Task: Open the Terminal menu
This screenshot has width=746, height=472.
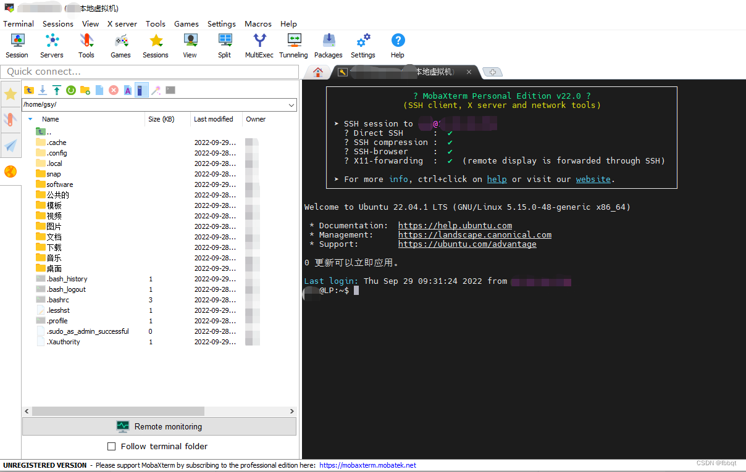Action: [19, 23]
